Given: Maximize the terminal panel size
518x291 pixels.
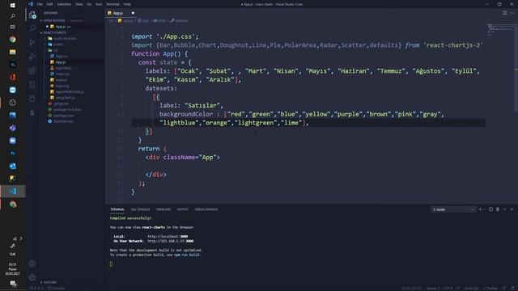Looking at the screenshot, I should coord(505,209).
